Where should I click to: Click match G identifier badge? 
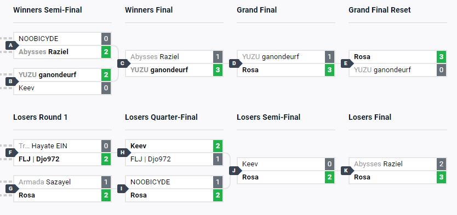[12, 189]
